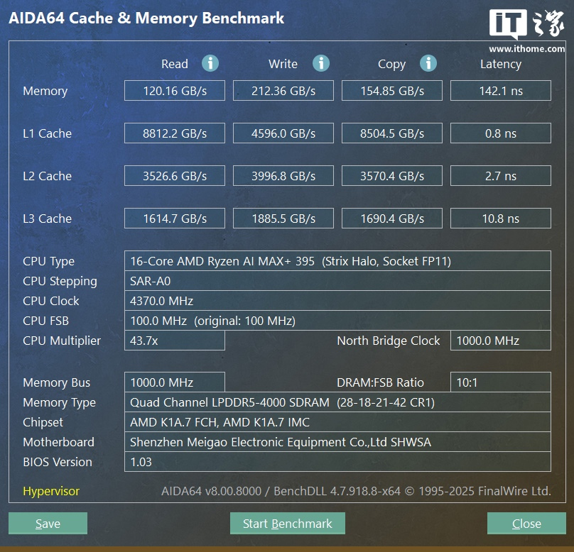The height and width of the screenshot is (552, 574).
Task: Select Memory Latency value 142.1 ns
Action: (501, 91)
